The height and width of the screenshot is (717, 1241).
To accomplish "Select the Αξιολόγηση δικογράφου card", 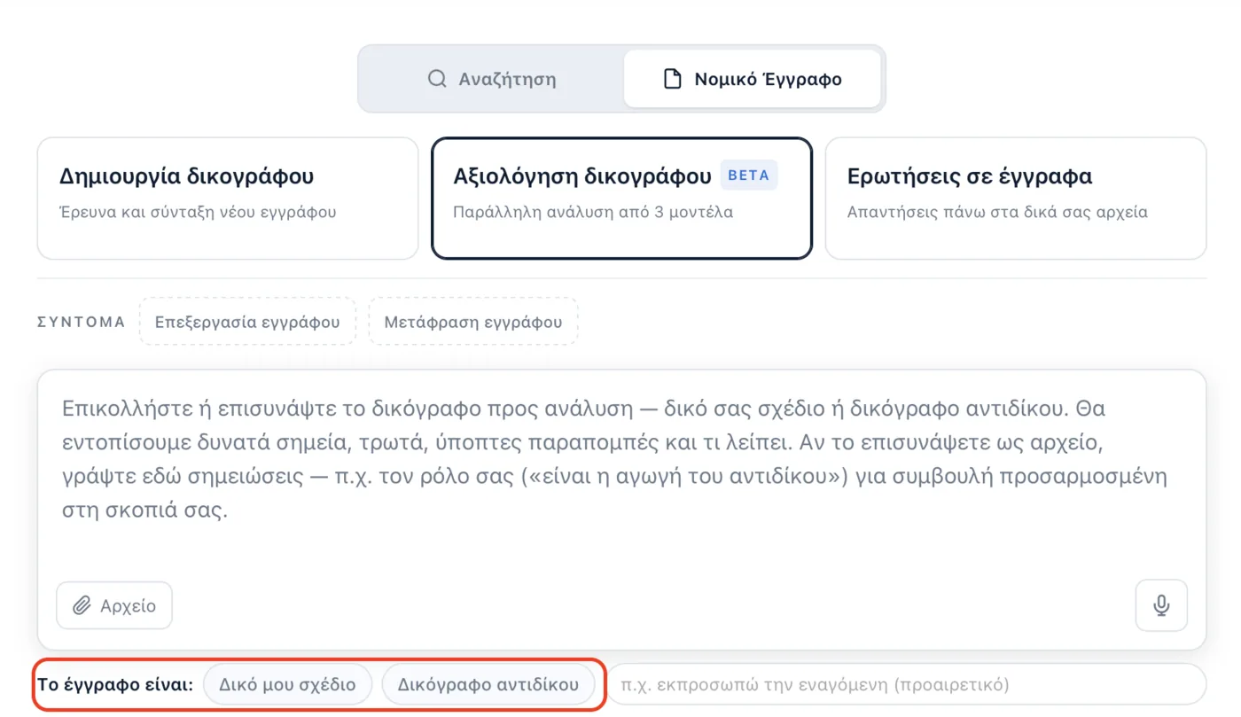I will 621,199.
